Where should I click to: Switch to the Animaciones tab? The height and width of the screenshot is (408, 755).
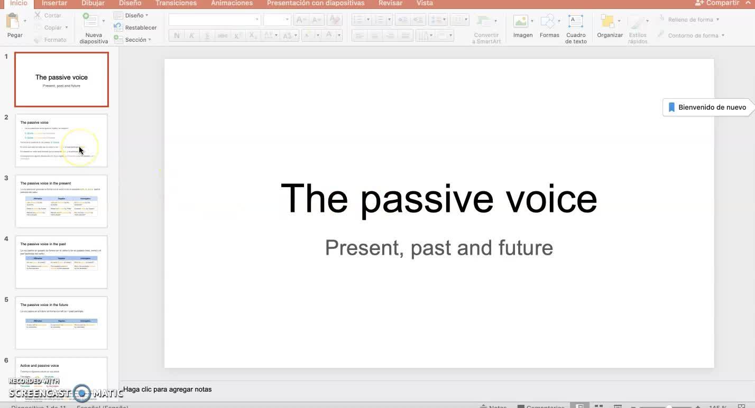coord(232,3)
